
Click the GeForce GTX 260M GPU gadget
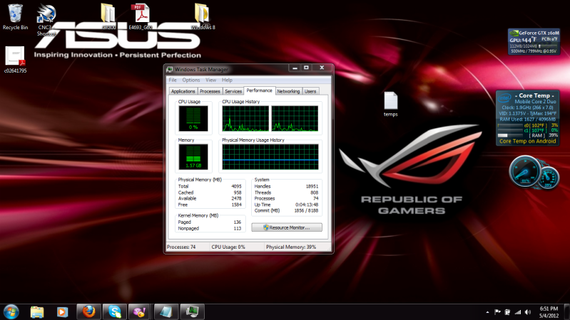click(534, 42)
